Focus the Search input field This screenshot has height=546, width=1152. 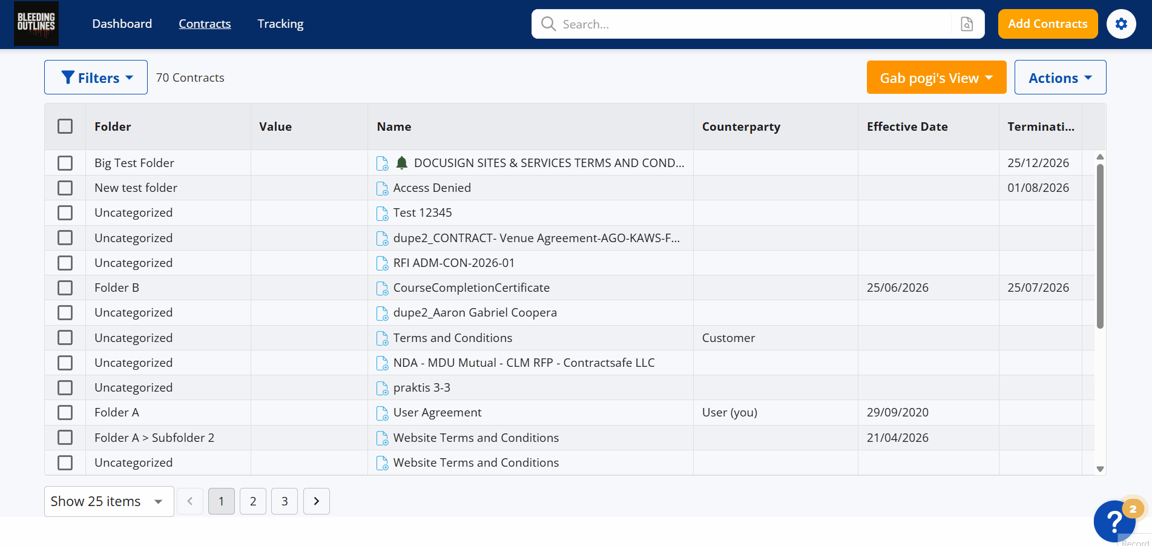coord(755,24)
